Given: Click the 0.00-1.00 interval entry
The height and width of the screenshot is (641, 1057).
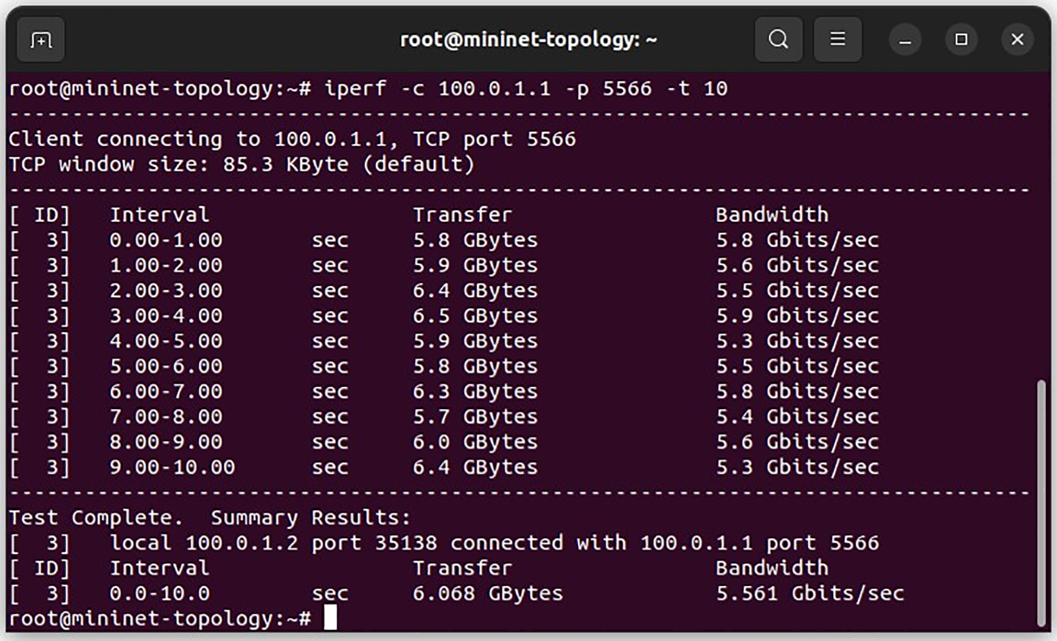Looking at the screenshot, I should tap(166, 240).
